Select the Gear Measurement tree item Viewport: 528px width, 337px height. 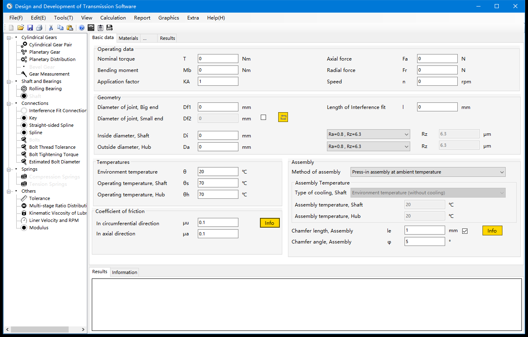coord(49,74)
